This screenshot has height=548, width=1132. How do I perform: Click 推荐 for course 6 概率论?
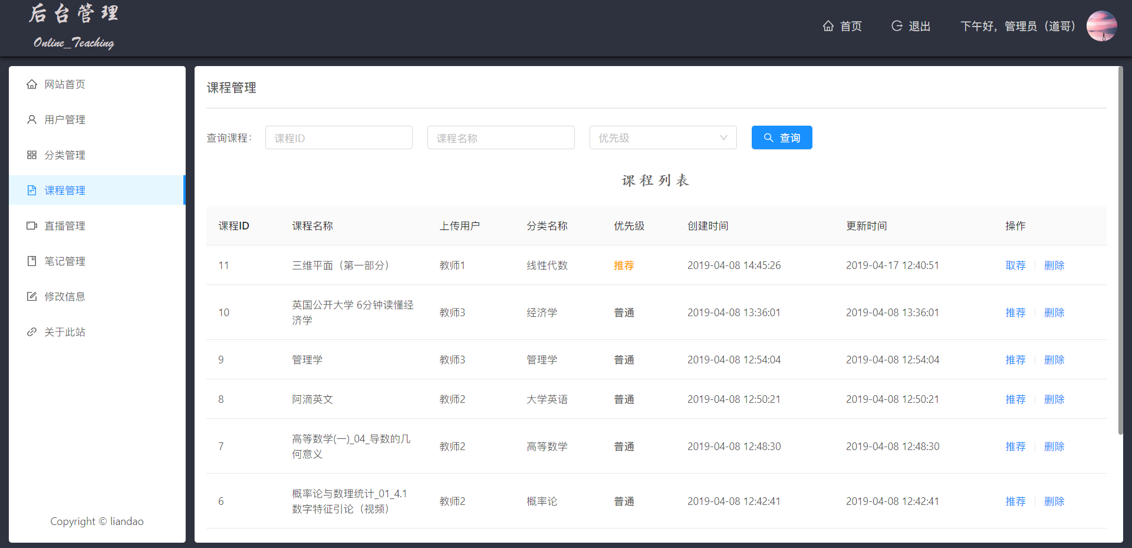pyautogui.click(x=1015, y=501)
